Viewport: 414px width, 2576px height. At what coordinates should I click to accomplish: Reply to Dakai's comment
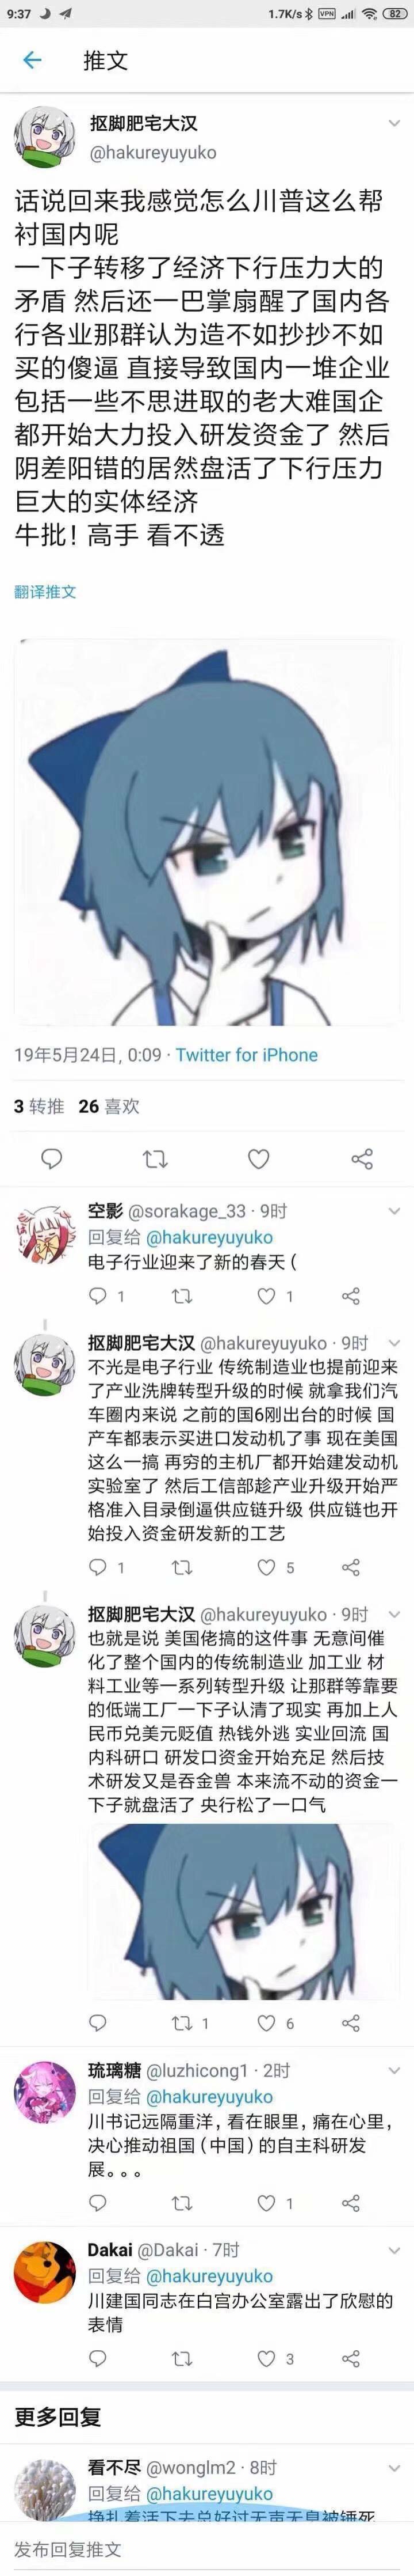pos(98,2358)
